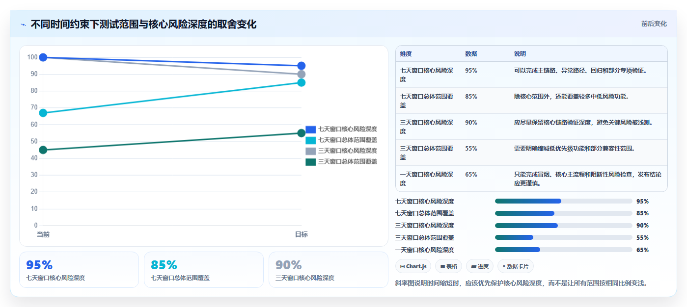Click the blue data point at 当前 100

pos(43,57)
